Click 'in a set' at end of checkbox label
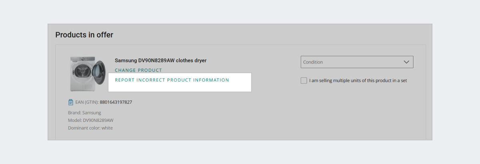The image size is (480, 164). pos(398,80)
